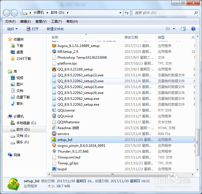Image resolution: width=202 pixels, height=194 pixels.
Task: Click the 打开 open button
Action: (33, 29)
